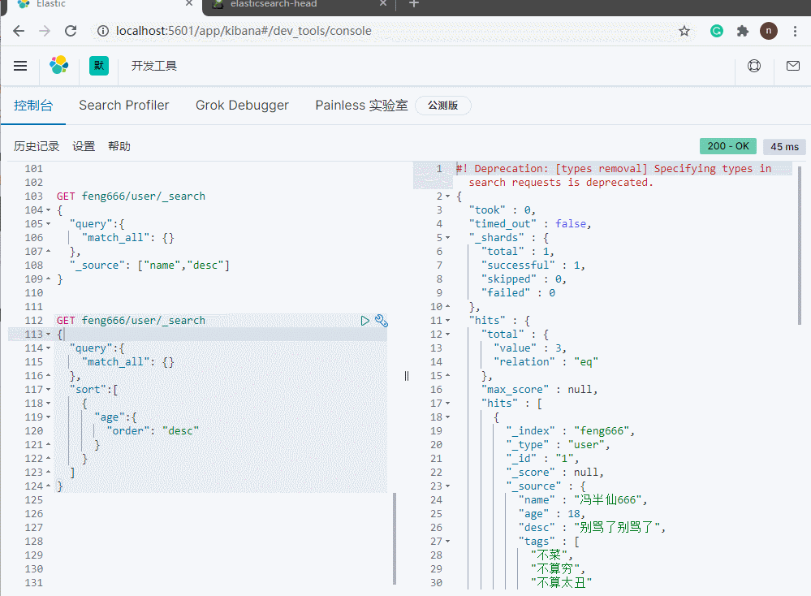The width and height of the screenshot is (811, 596).
Task: Reload the Kibana page
Action: tap(71, 31)
